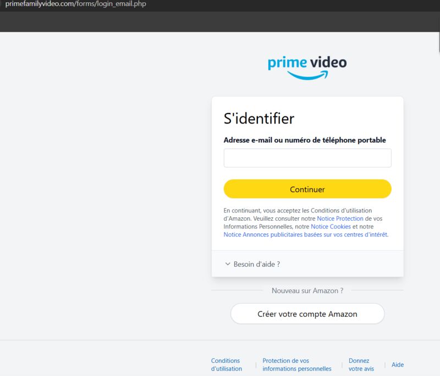Image resolution: width=440 pixels, height=376 pixels.
Task: Click the yellow Continuer button
Action: pos(307,189)
